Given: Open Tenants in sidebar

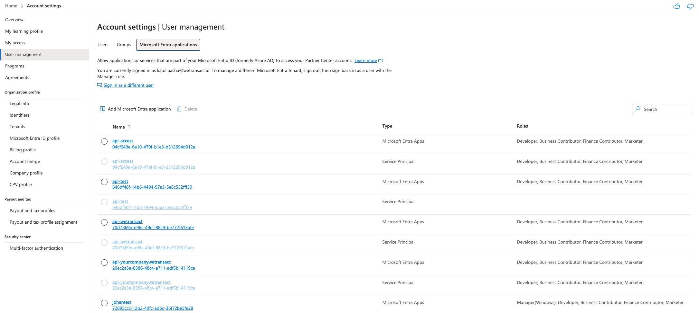Looking at the screenshot, I should [17, 127].
